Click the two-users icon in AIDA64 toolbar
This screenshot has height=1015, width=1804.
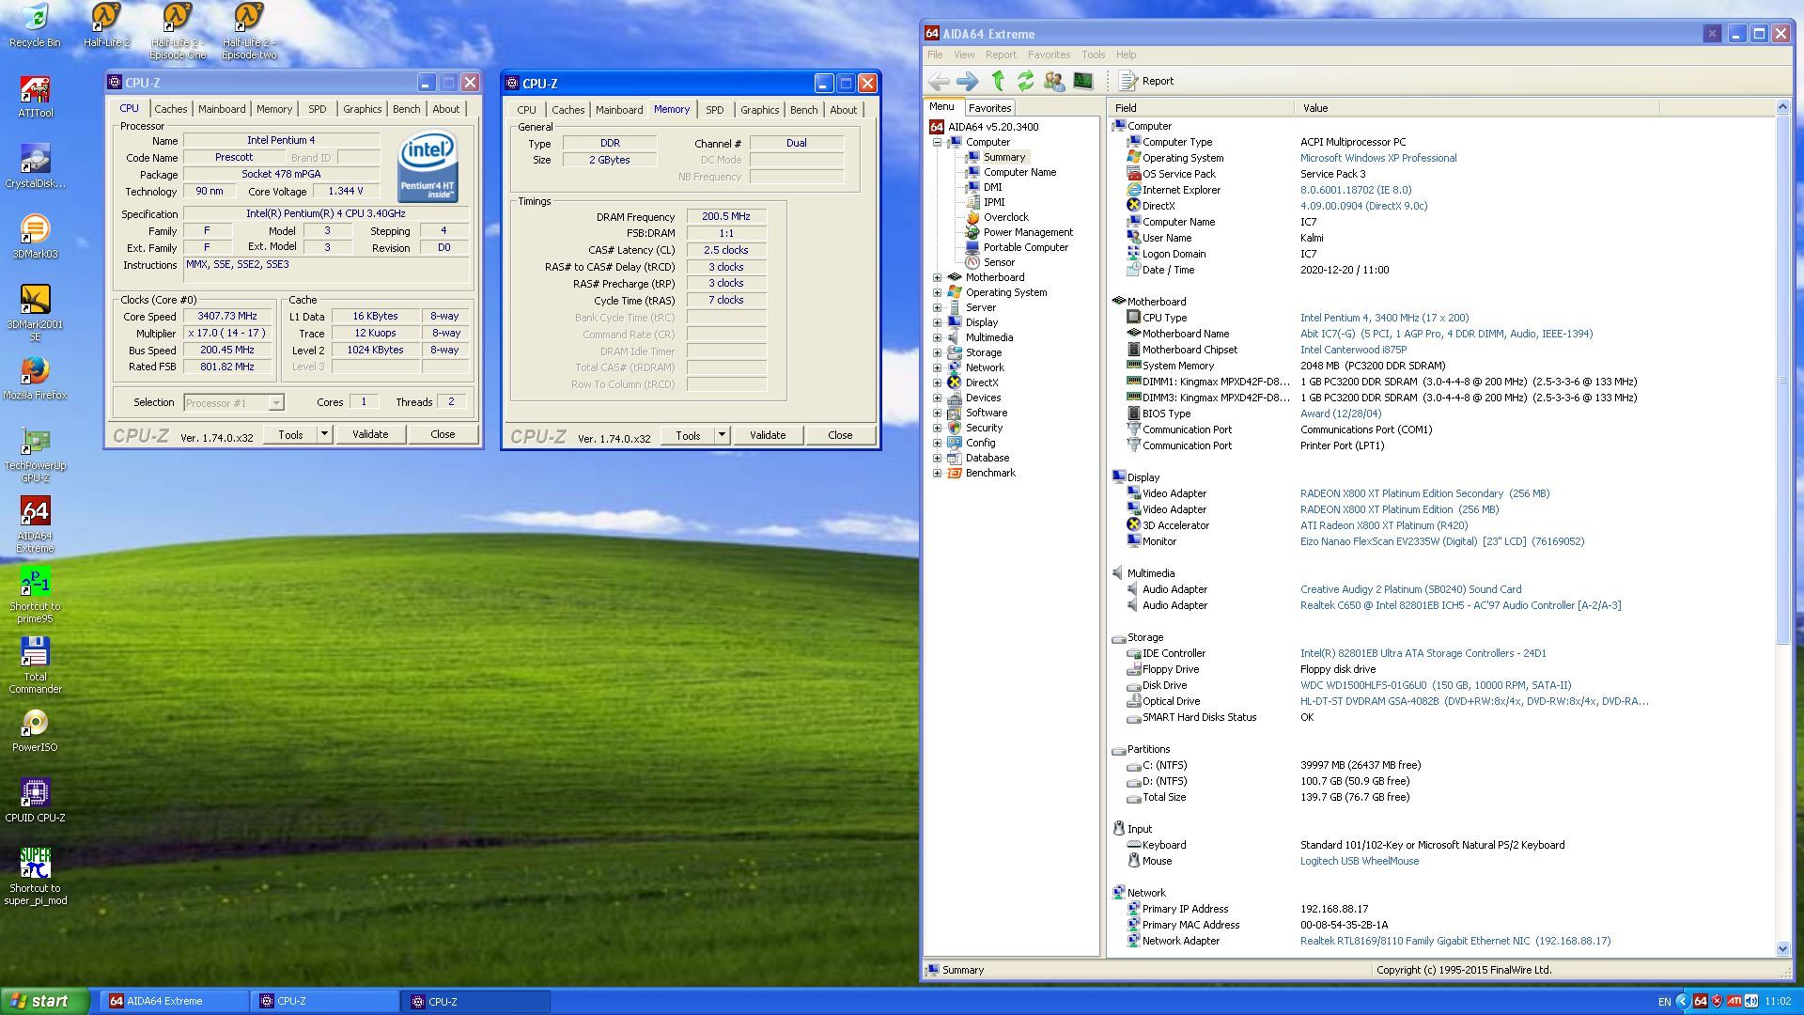pyautogui.click(x=1053, y=82)
